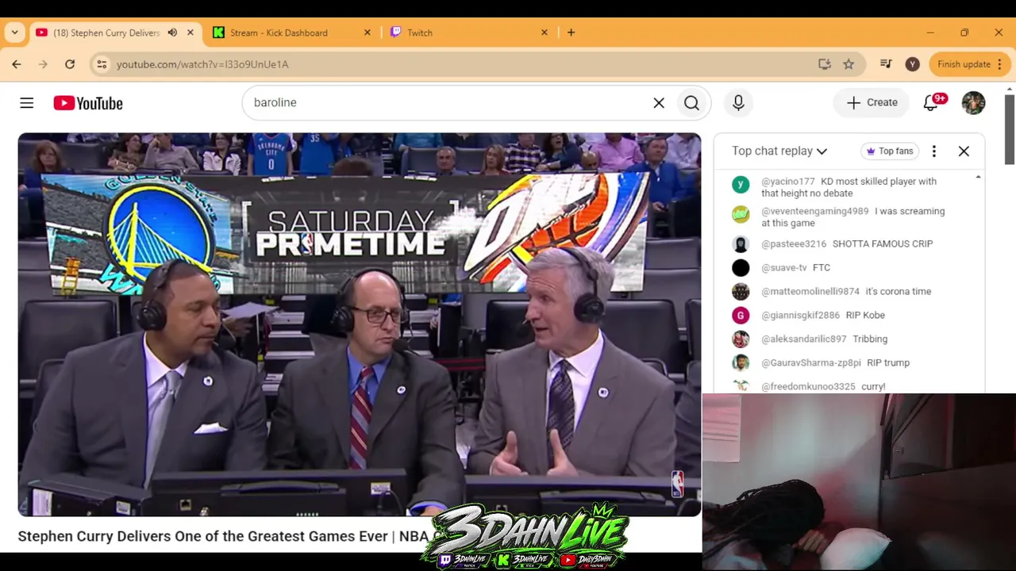Screen dimensions: 1016x571
Task: Reload the current YouTube page
Action: [x=70, y=64]
